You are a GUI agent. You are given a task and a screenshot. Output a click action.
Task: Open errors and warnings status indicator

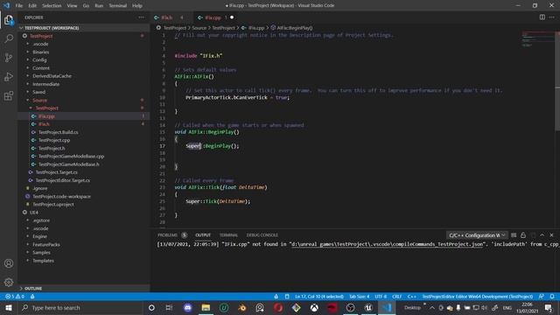click(15, 297)
